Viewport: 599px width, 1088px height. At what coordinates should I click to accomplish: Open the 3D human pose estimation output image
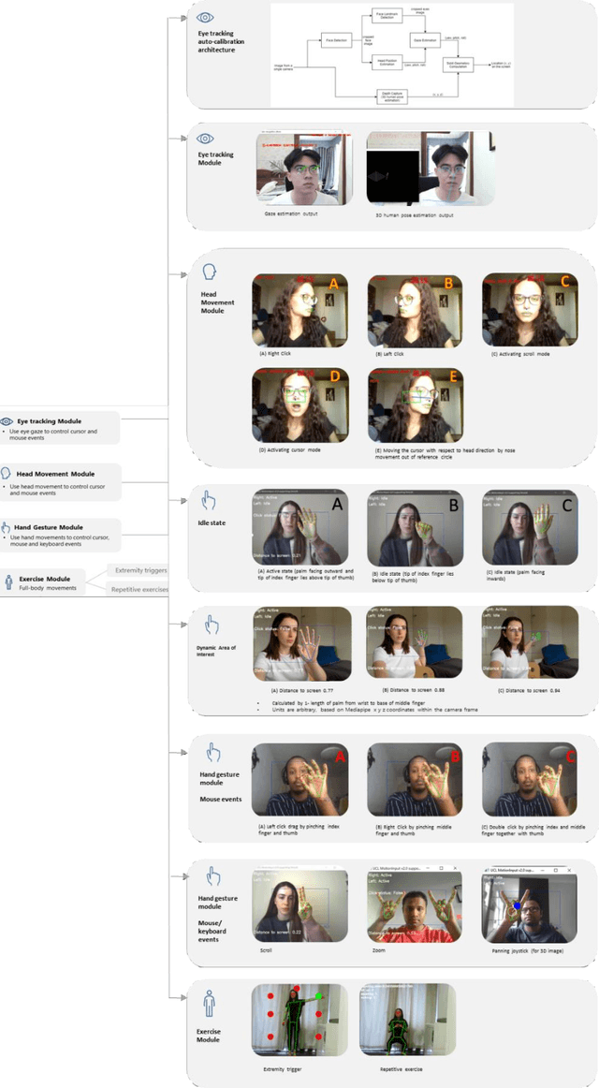[x=431, y=169]
